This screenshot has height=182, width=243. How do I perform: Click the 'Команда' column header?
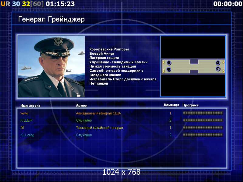click(x=171, y=105)
